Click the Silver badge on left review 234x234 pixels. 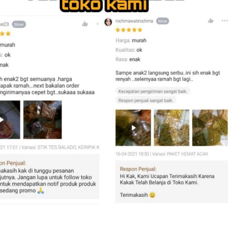[x=19, y=24]
